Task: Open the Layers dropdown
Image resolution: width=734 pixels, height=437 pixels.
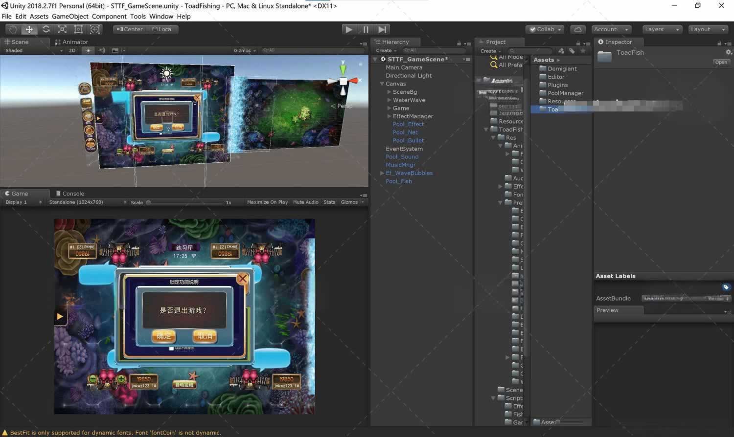Action: coord(662,29)
